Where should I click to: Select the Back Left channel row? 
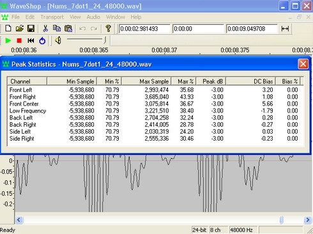click(155, 118)
